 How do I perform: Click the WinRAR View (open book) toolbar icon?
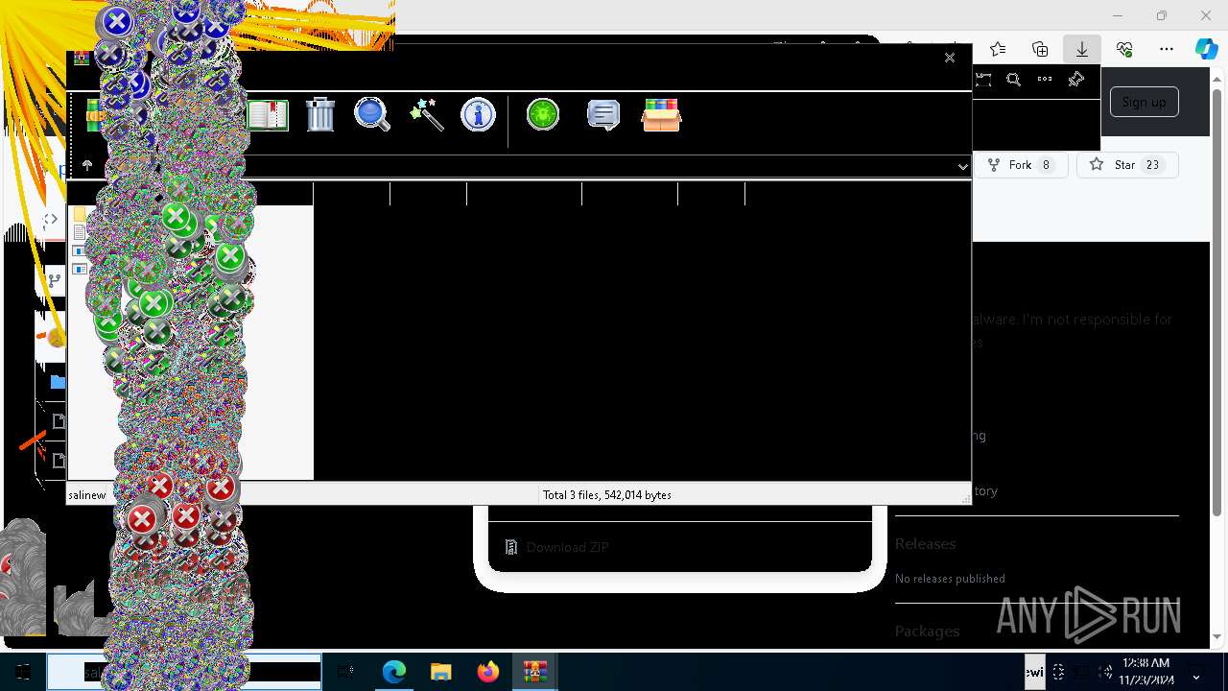pyautogui.click(x=268, y=115)
